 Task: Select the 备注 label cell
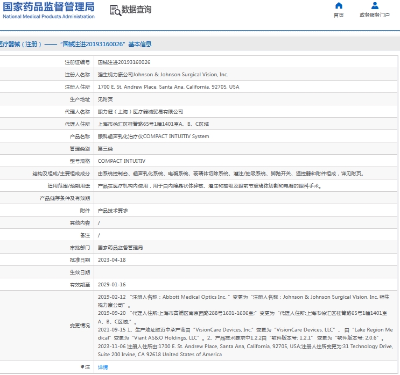point(85,235)
